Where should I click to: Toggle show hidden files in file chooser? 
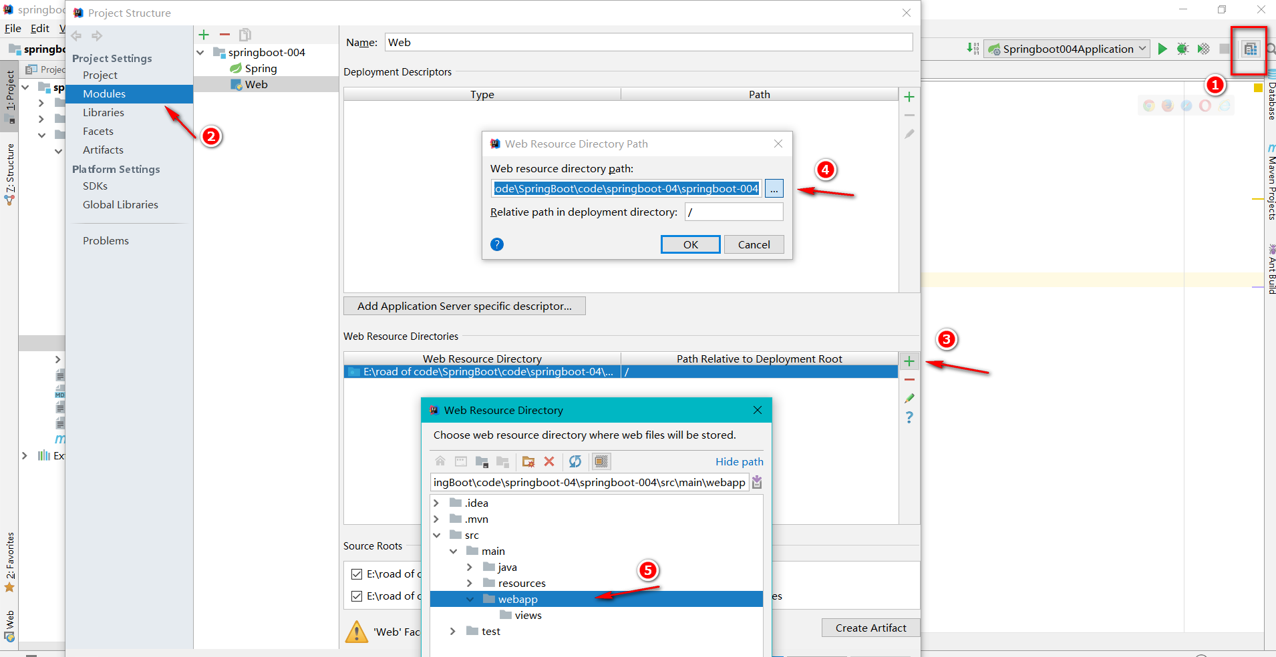click(x=601, y=461)
